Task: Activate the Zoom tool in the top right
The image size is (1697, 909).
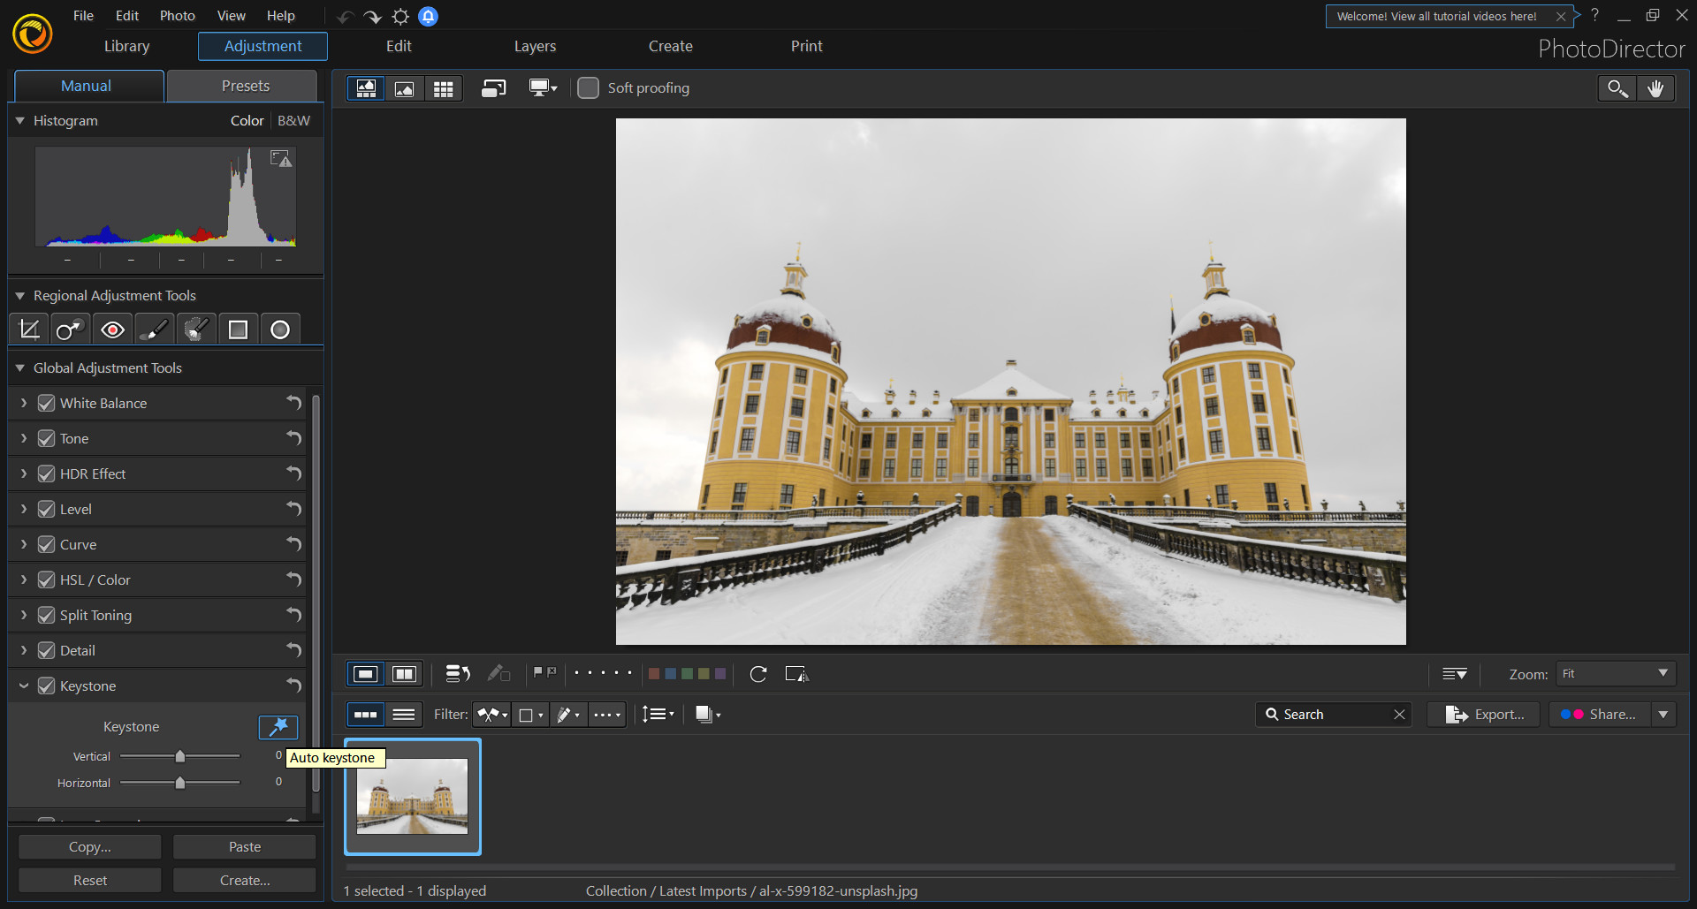Action: click(x=1617, y=87)
